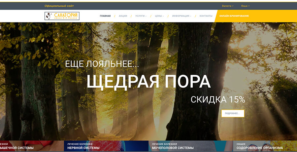Click the Скидка 15% banner text
Viewport: 297px width, 152px height.
point(218,99)
